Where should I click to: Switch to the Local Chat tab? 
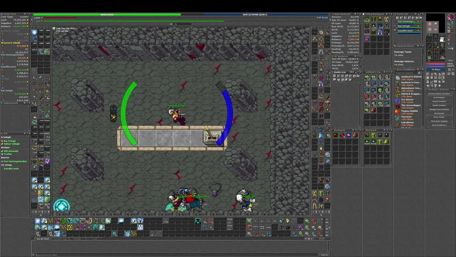point(43,239)
